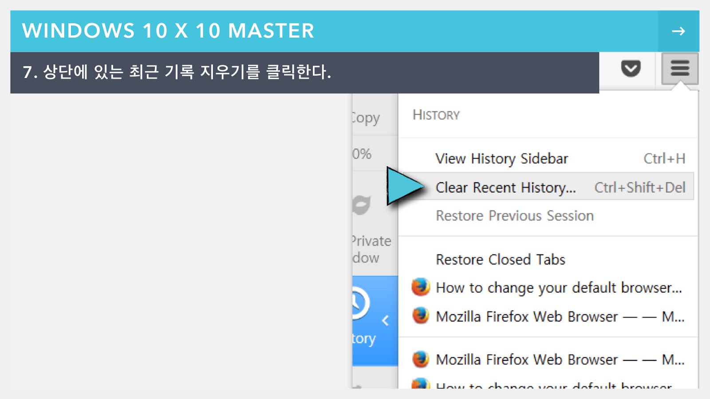
Task: Click the History panel header label
Action: pyautogui.click(x=436, y=115)
